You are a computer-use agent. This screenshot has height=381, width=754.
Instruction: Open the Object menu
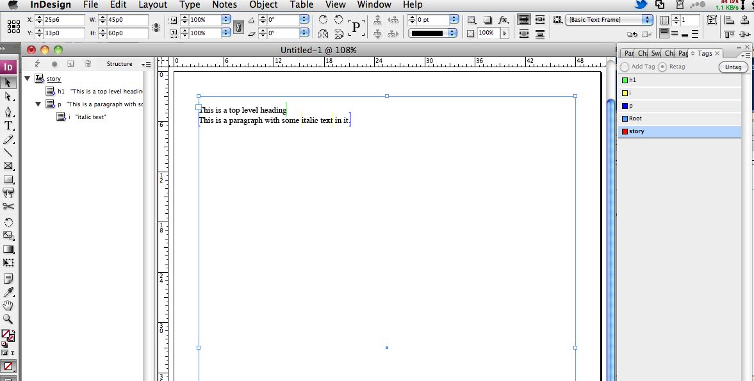(263, 5)
